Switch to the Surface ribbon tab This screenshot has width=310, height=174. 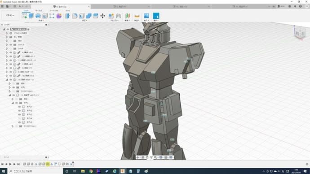tap(39, 10)
